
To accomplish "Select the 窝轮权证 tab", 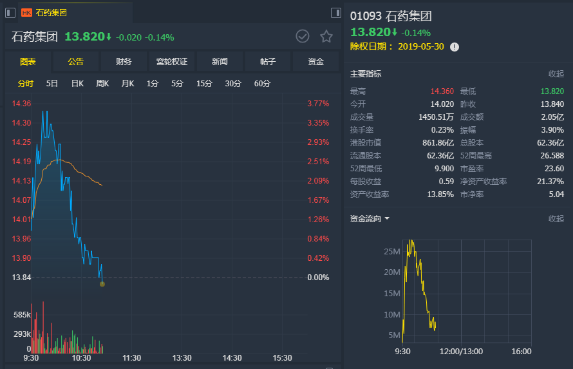I will [x=172, y=61].
